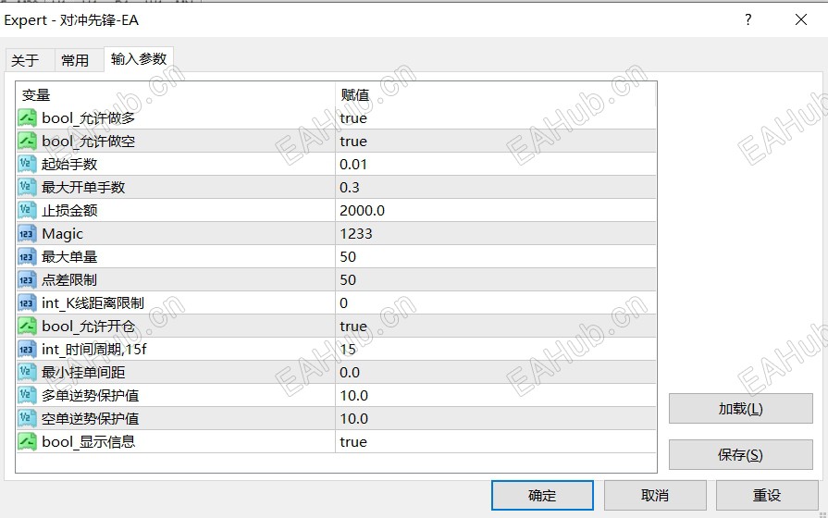Screen dimensions: 828x518
Task: Select the true value of bool_允许做空
Action: point(353,141)
